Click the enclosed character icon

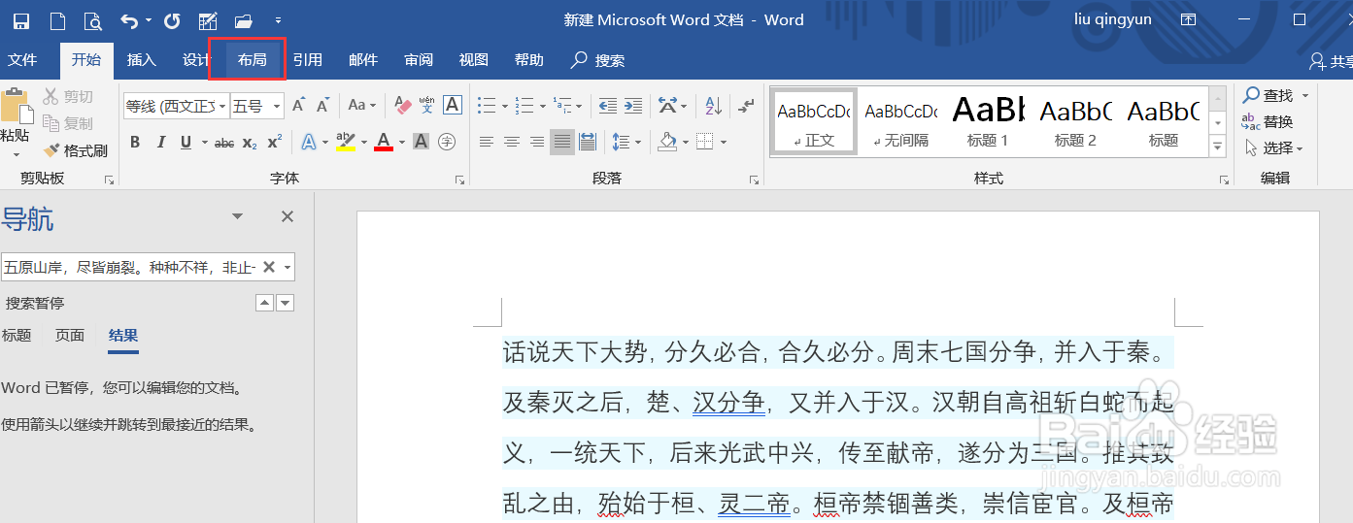(x=447, y=142)
